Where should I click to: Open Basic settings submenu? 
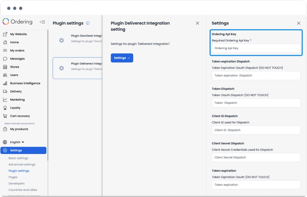coord(18,158)
